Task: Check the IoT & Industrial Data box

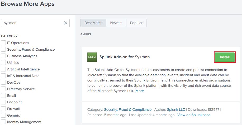Action: tap(3, 76)
